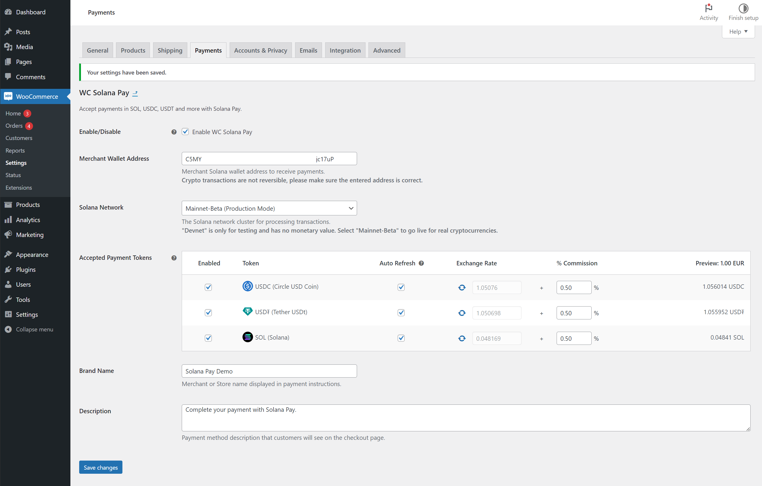The width and height of the screenshot is (762, 486).
Task: Click the Brand Name input field
Action: pyautogui.click(x=269, y=371)
